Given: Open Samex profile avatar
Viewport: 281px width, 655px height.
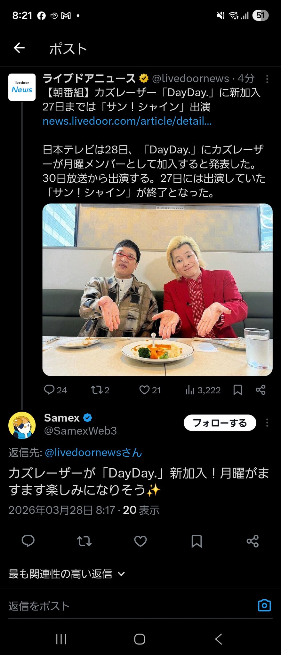Looking at the screenshot, I should coord(22,425).
